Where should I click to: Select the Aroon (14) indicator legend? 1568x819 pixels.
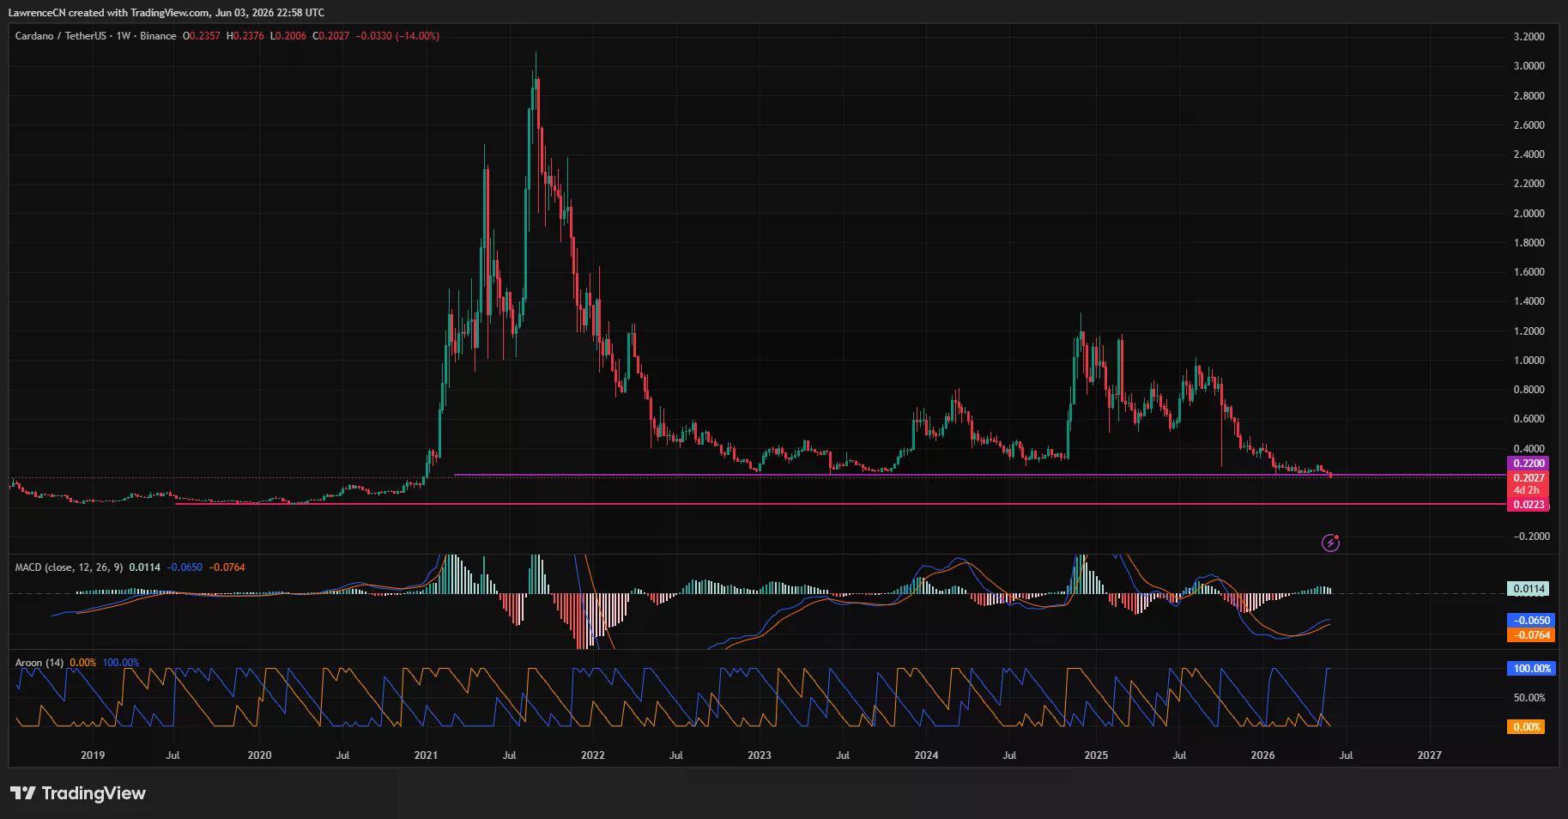39,663
